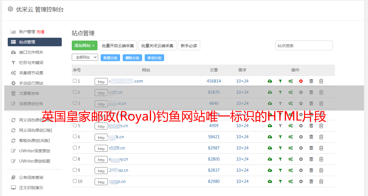This screenshot has width=368, height=196.
Task: Check the box for site 7
Action: pos(75,148)
